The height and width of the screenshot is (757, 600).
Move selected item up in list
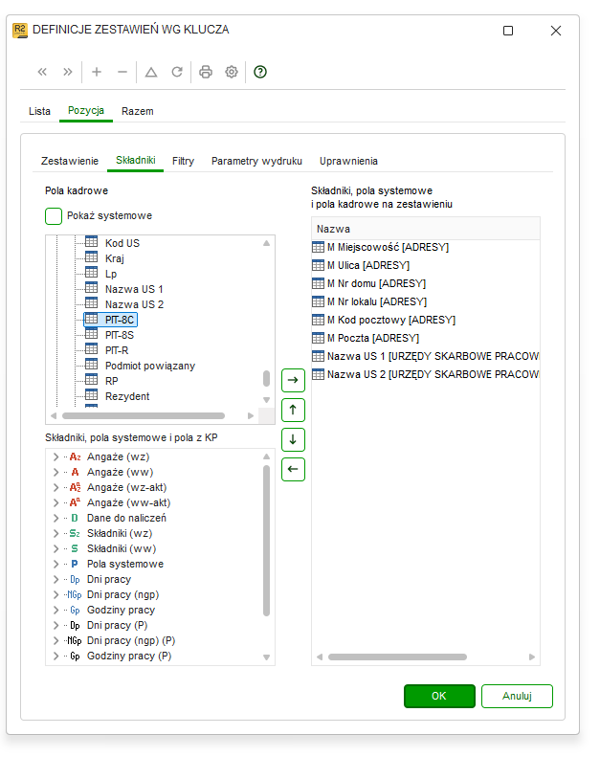[x=293, y=410]
